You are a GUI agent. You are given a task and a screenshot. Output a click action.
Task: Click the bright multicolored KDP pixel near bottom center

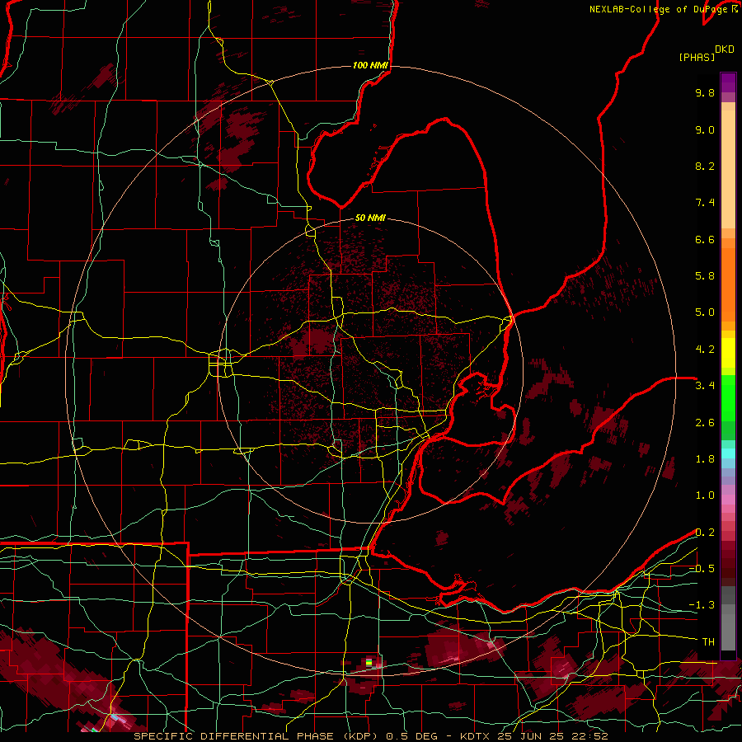pyautogui.click(x=369, y=662)
